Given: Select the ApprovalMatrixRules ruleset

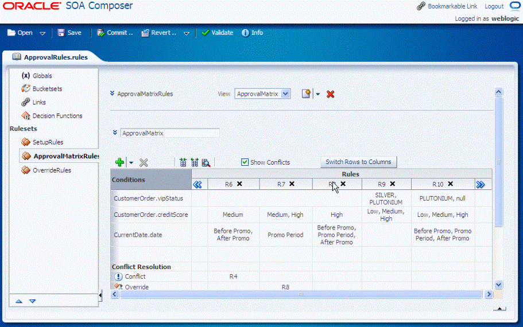Looking at the screenshot, I should point(66,156).
